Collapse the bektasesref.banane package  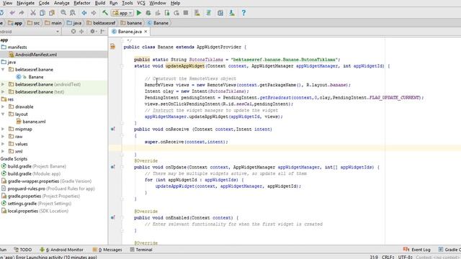(x=3, y=70)
